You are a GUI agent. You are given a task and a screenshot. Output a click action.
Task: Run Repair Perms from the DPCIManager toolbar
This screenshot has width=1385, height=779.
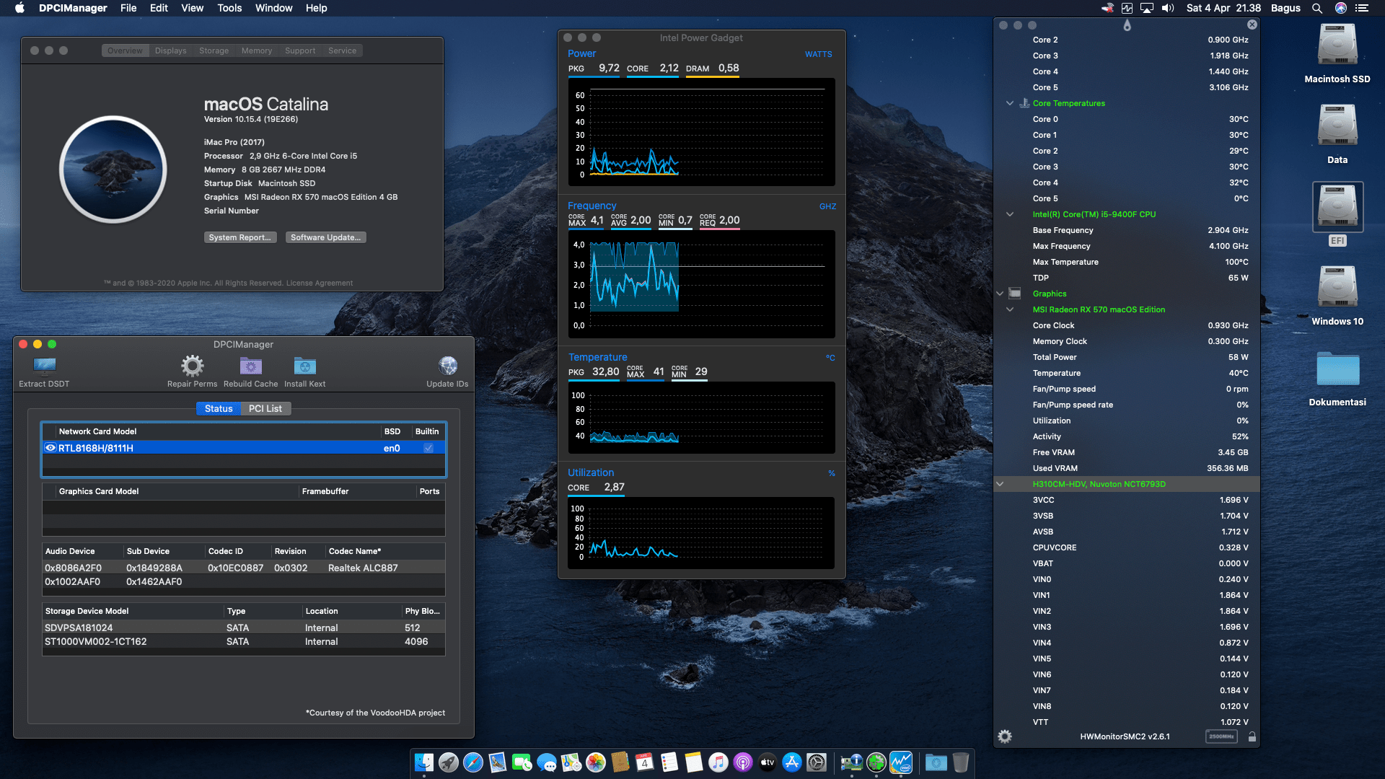pos(191,366)
